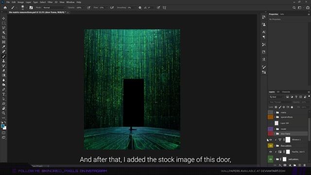The image size is (311, 175).
Task: Open the Flow value dropdown
Action: 107,8
